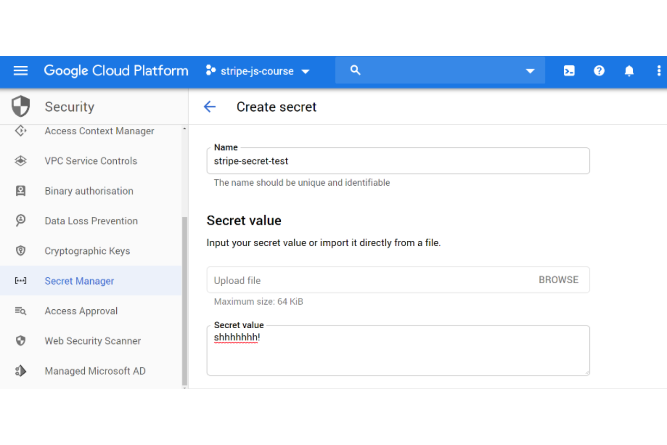Click the Web Security Scanner icon

21,341
